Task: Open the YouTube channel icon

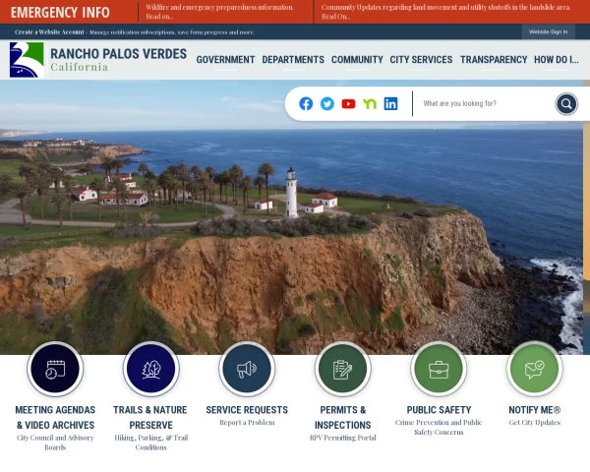Action: [348, 103]
